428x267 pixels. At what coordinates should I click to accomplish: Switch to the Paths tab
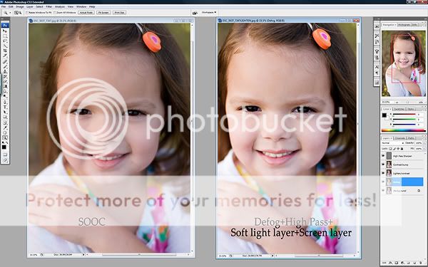pyautogui.click(x=412, y=138)
